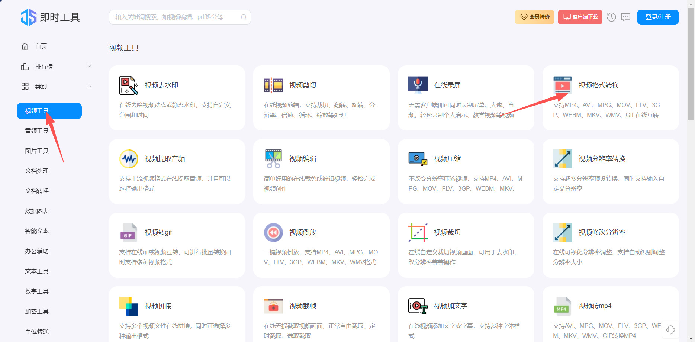Open the 视频转gif title link
This screenshot has width=695, height=342.
(x=158, y=232)
